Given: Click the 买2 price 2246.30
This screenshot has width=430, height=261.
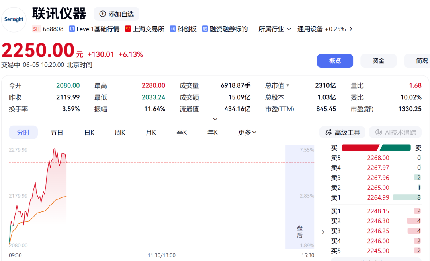Looking at the screenshot, I should click(378, 221).
